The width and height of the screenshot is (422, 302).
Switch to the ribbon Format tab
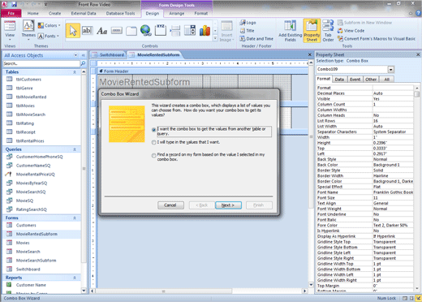[201, 13]
